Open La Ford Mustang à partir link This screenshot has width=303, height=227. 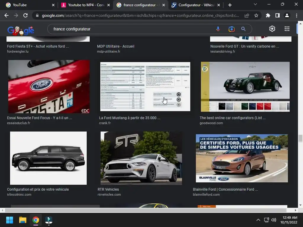(x=130, y=118)
